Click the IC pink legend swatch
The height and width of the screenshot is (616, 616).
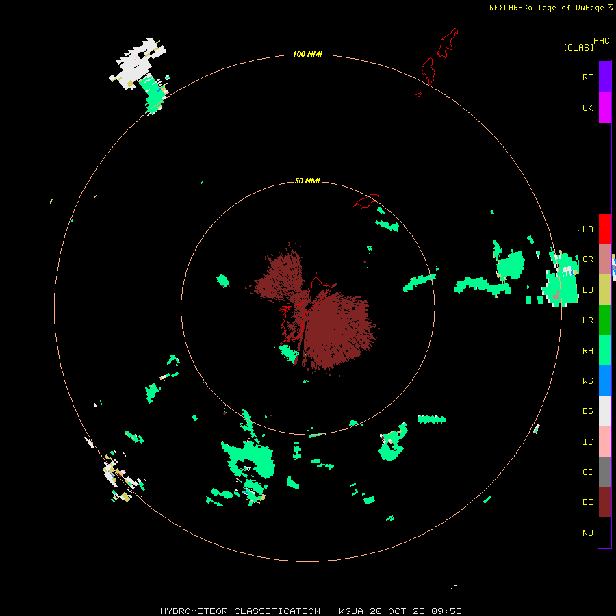[x=604, y=441]
